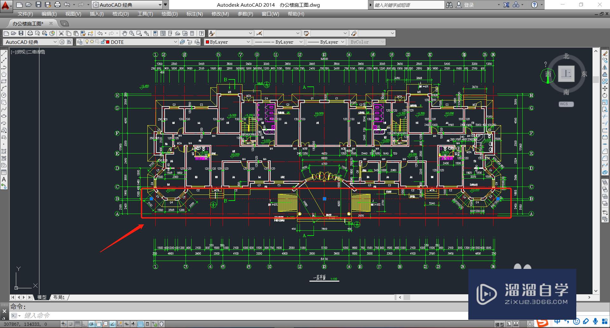Click the red layer color swatch

pyautogui.click(x=108, y=42)
